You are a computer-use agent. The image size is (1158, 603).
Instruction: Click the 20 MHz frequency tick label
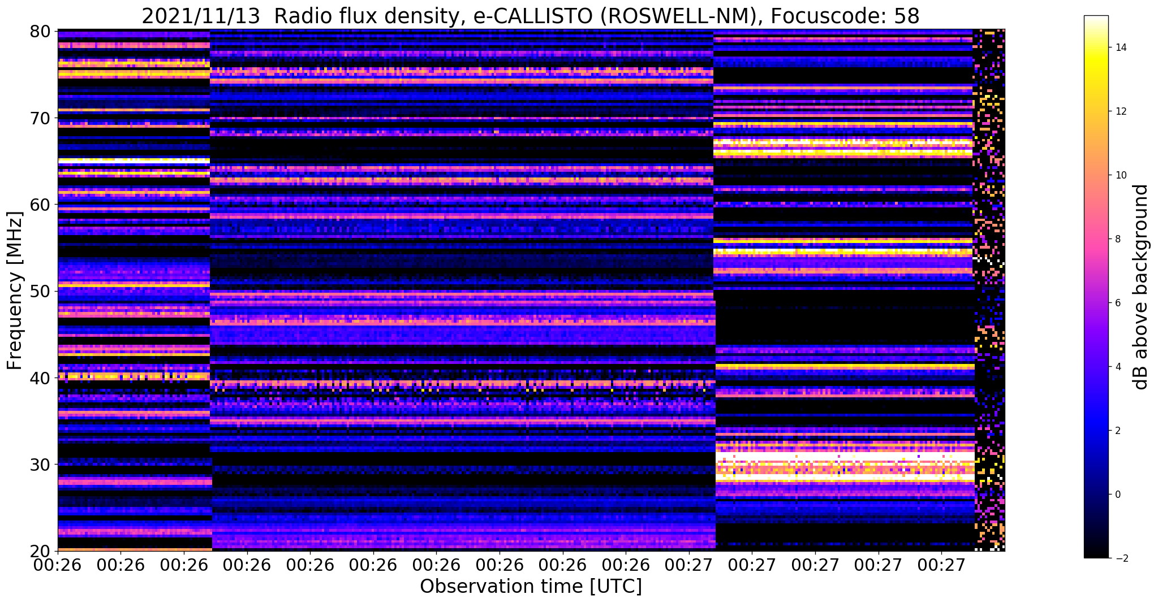(x=40, y=551)
